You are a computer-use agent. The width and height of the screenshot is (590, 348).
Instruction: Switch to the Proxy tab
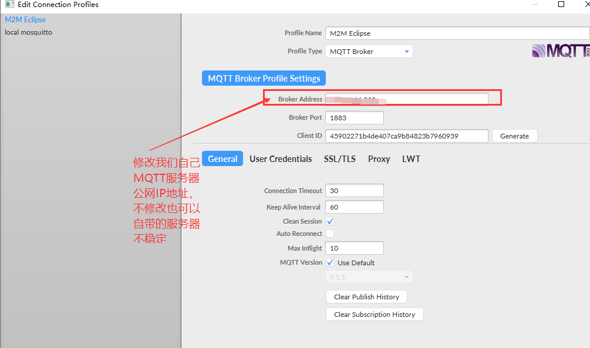click(379, 159)
